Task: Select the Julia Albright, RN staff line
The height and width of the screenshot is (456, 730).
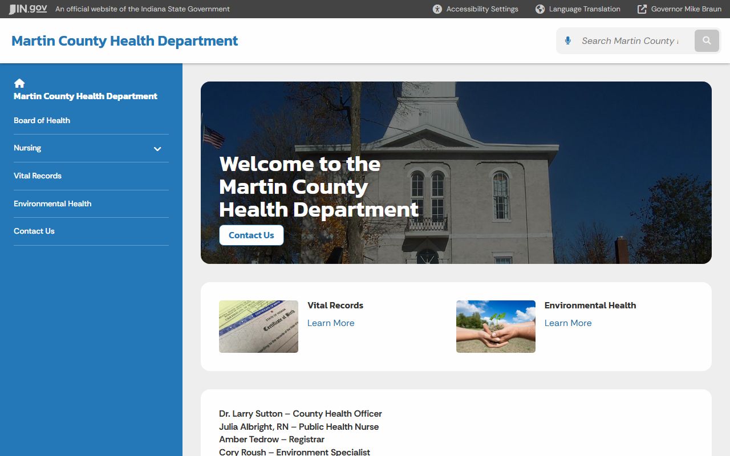Action: [299, 427]
